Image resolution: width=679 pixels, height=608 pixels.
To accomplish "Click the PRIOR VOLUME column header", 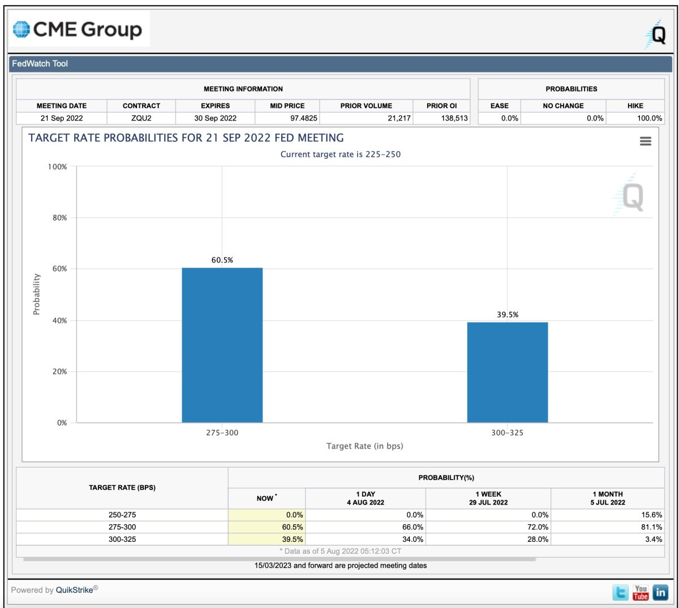I will point(366,106).
